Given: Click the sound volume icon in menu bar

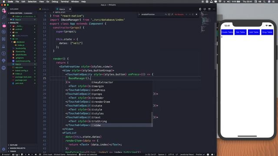Looking at the screenshot, I should pos(229,2).
